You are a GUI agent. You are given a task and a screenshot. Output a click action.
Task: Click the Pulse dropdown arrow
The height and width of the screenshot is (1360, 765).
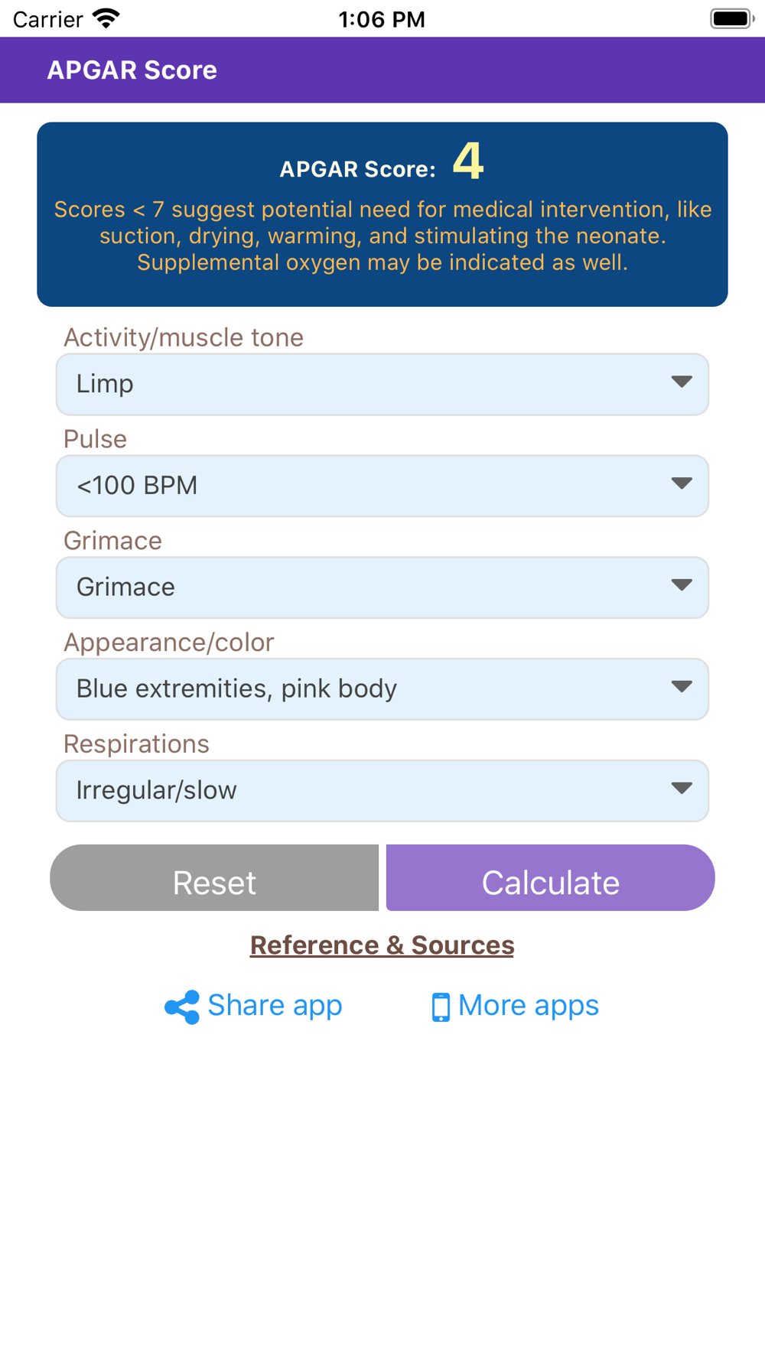(681, 483)
